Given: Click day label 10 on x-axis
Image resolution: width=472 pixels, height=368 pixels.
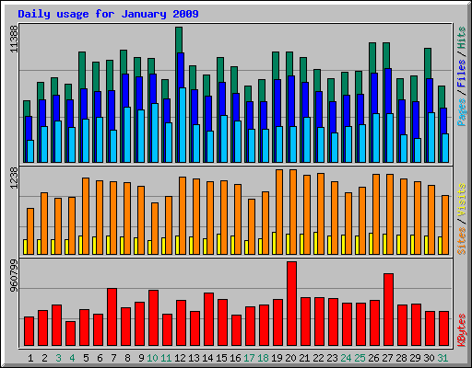Looking at the screenshot, I should (x=152, y=358).
